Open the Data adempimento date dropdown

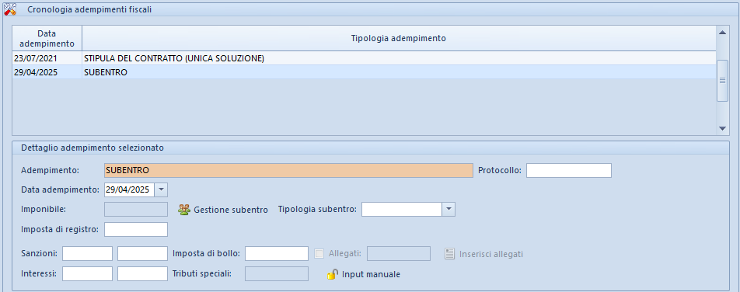161,189
